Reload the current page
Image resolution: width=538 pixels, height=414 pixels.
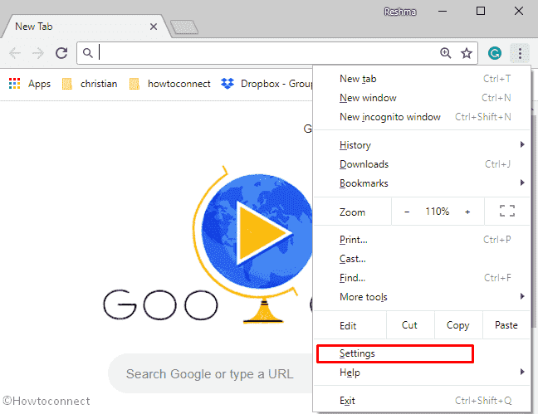point(61,53)
